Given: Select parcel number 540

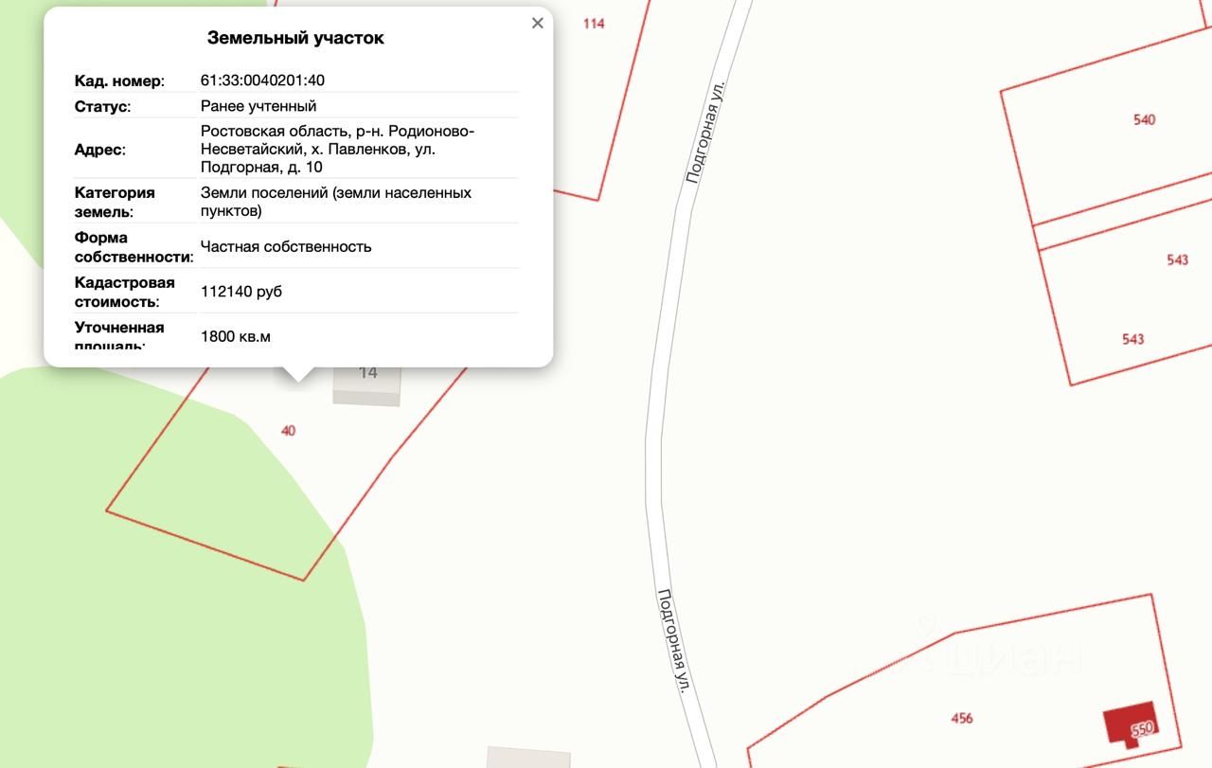Looking at the screenshot, I should (x=1144, y=119).
